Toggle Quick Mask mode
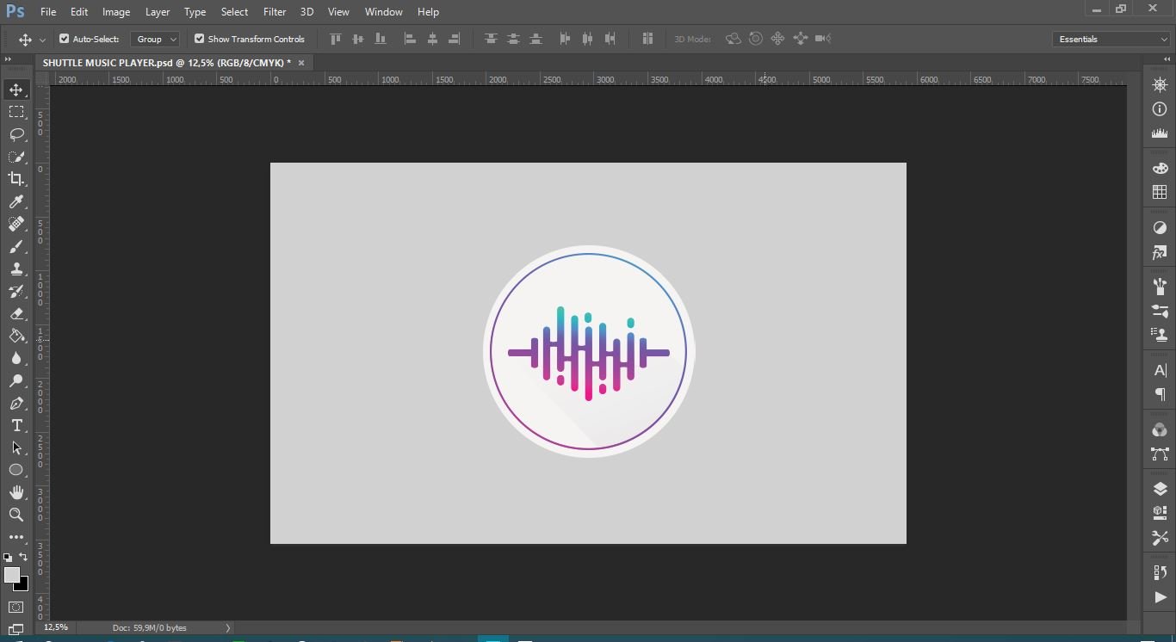 (x=16, y=608)
